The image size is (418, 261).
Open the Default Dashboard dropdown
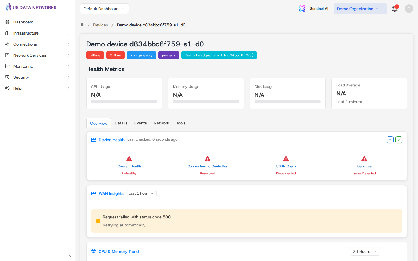105,9
